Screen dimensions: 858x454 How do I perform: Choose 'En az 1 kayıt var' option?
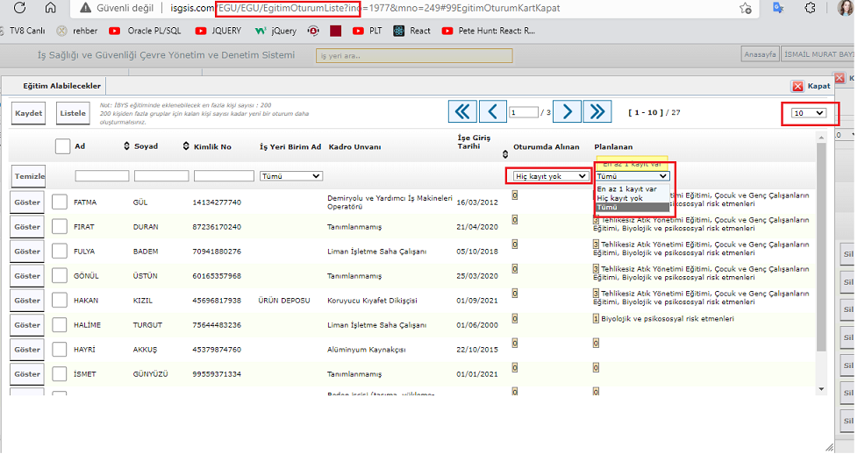pyautogui.click(x=626, y=188)
